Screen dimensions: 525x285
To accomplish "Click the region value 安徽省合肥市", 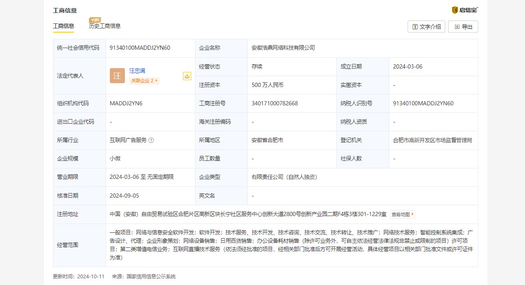I will click(267, 140).
